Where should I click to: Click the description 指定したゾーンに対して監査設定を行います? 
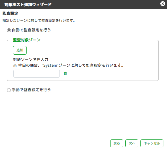click(x=39, y=21)
